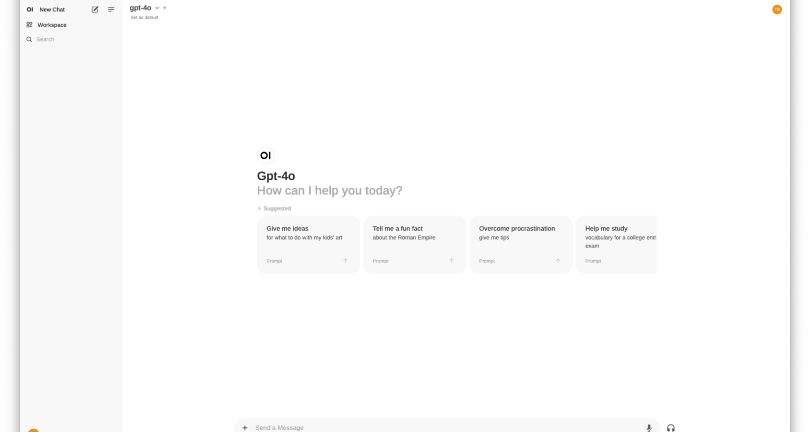Viewport: 810px width, 432px height.
Task: Open the attachment plus icon in the message bar
Action: [x=245, y=427]
